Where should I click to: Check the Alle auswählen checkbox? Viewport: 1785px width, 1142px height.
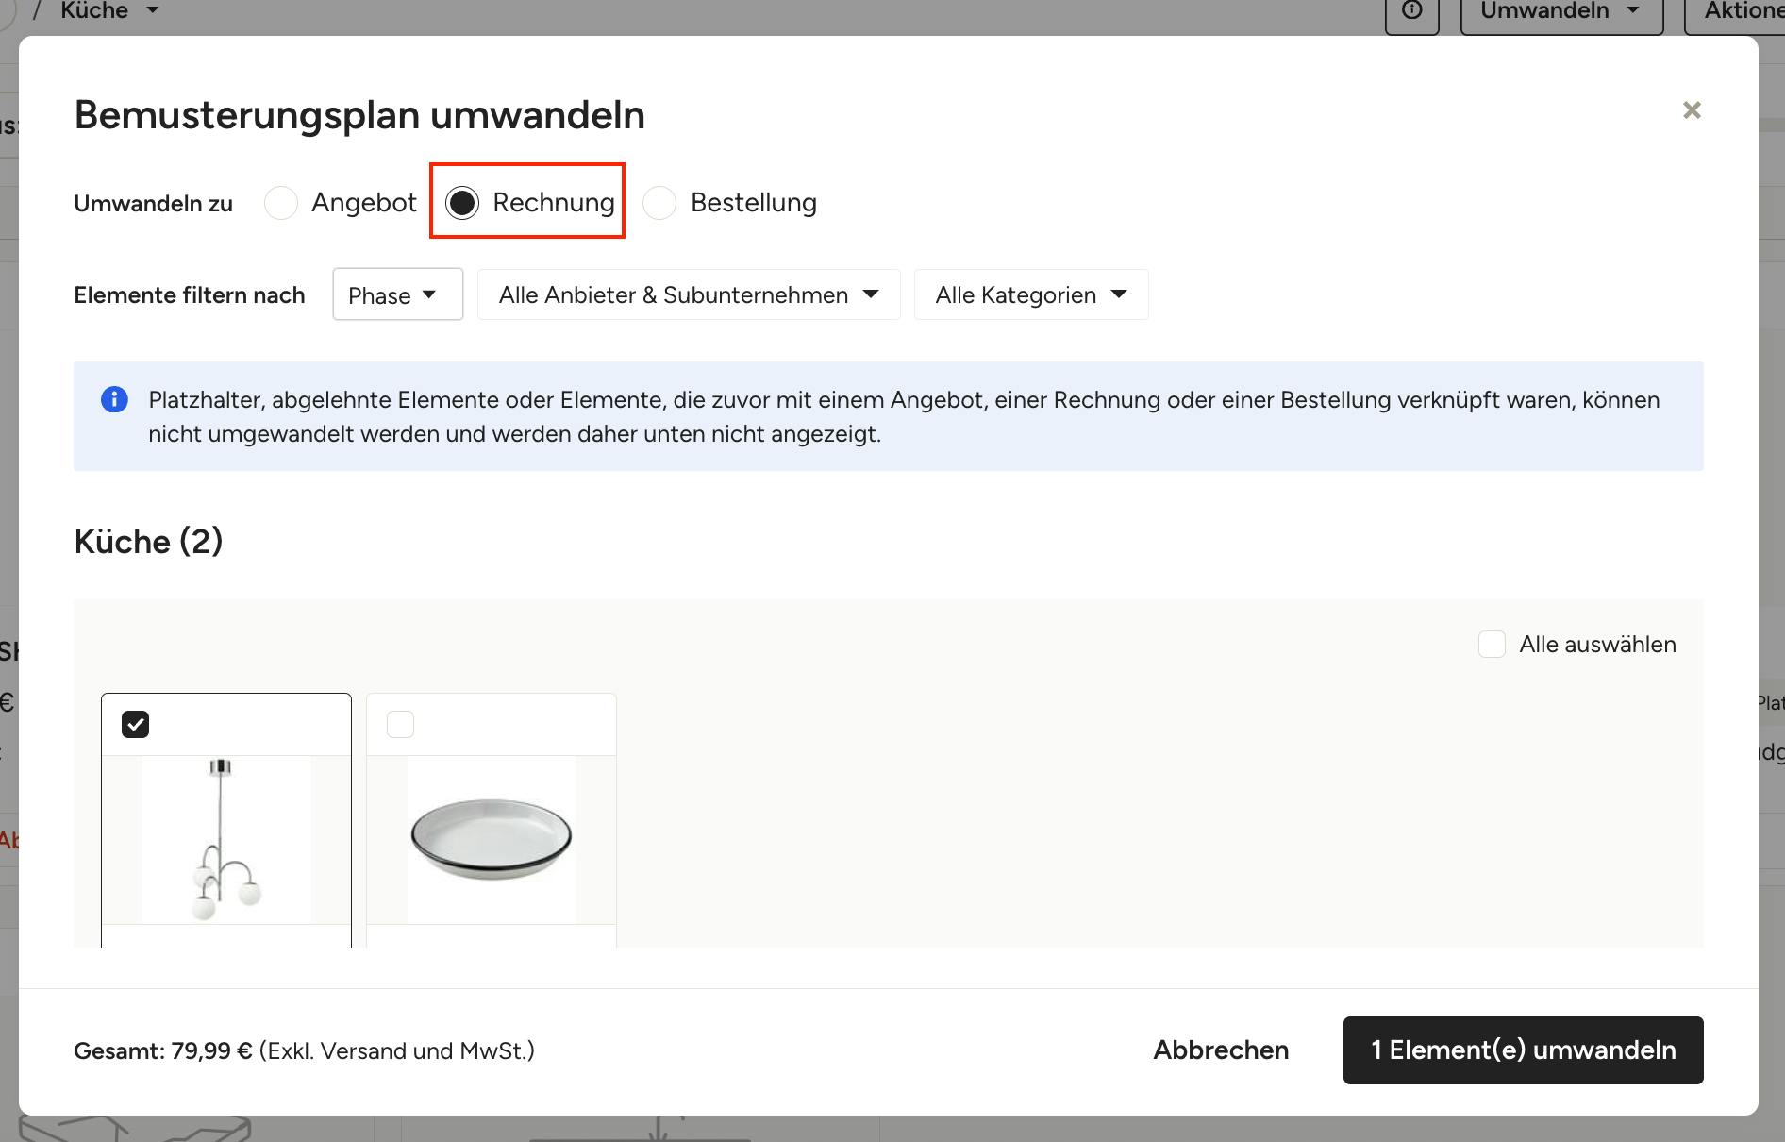[1492, 645]
